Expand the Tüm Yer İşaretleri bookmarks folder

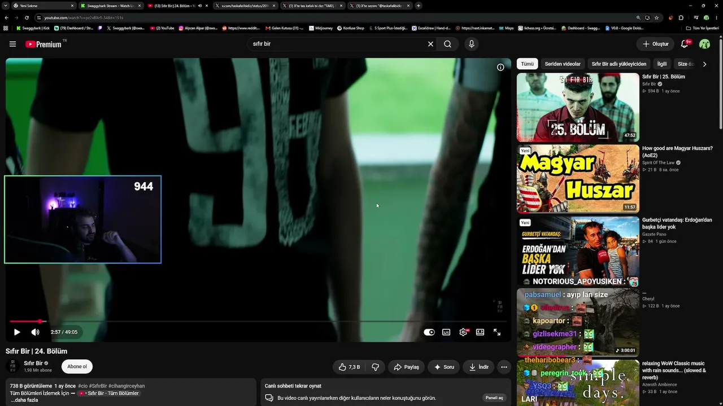coord(702,28)
